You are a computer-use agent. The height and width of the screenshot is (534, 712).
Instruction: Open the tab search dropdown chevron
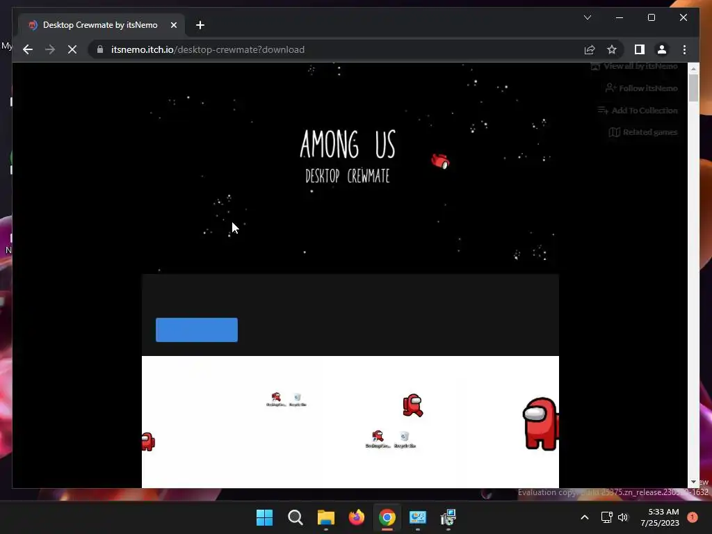point(588,17)
